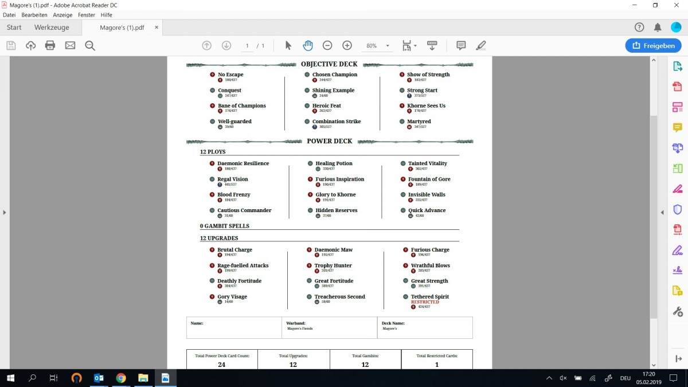Go to previous page arrow
The width and height of the screenshot is (688, 387).
[207, 45]
